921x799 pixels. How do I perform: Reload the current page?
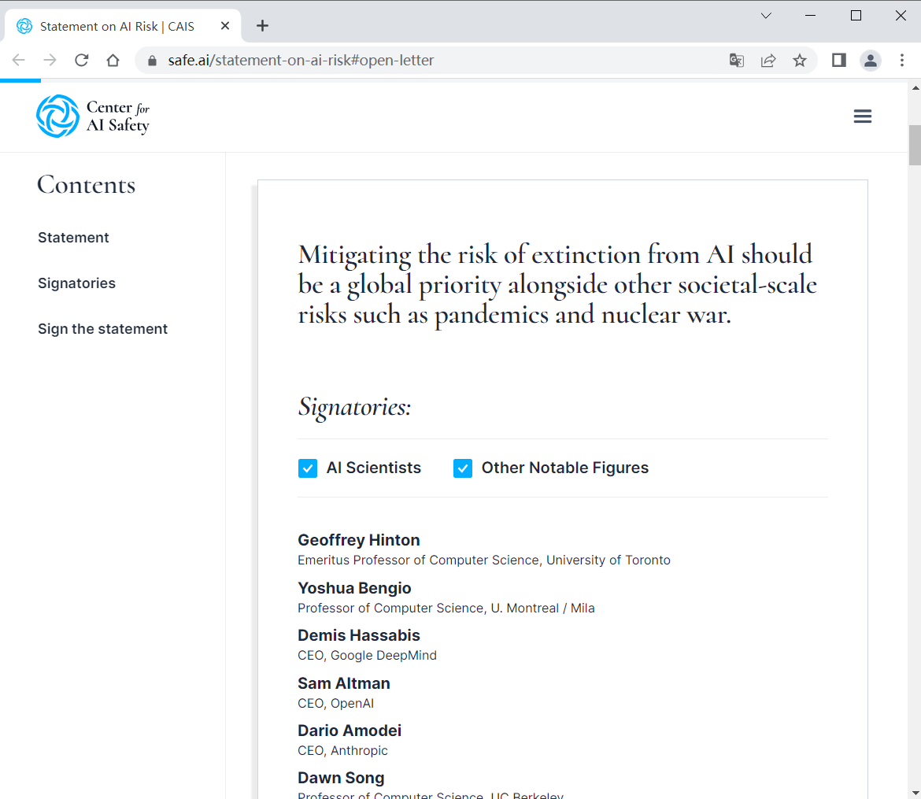tap(82, 61)
